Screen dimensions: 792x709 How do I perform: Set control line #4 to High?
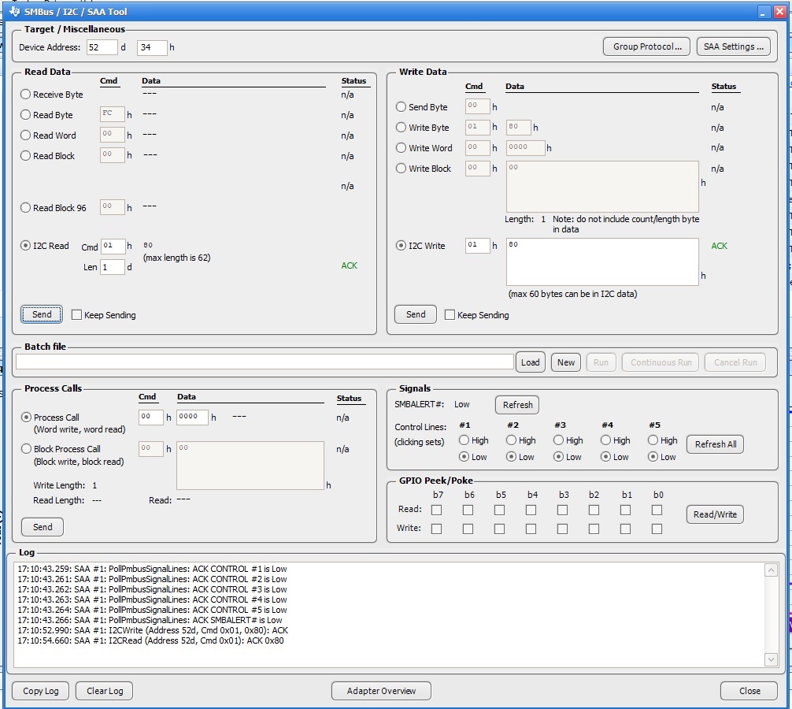click(605, 440)
